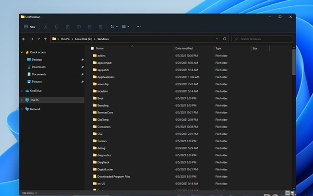This screenshot has height=196, width=313.
Task: Select This PC in the sidebar
Action: 34,100
